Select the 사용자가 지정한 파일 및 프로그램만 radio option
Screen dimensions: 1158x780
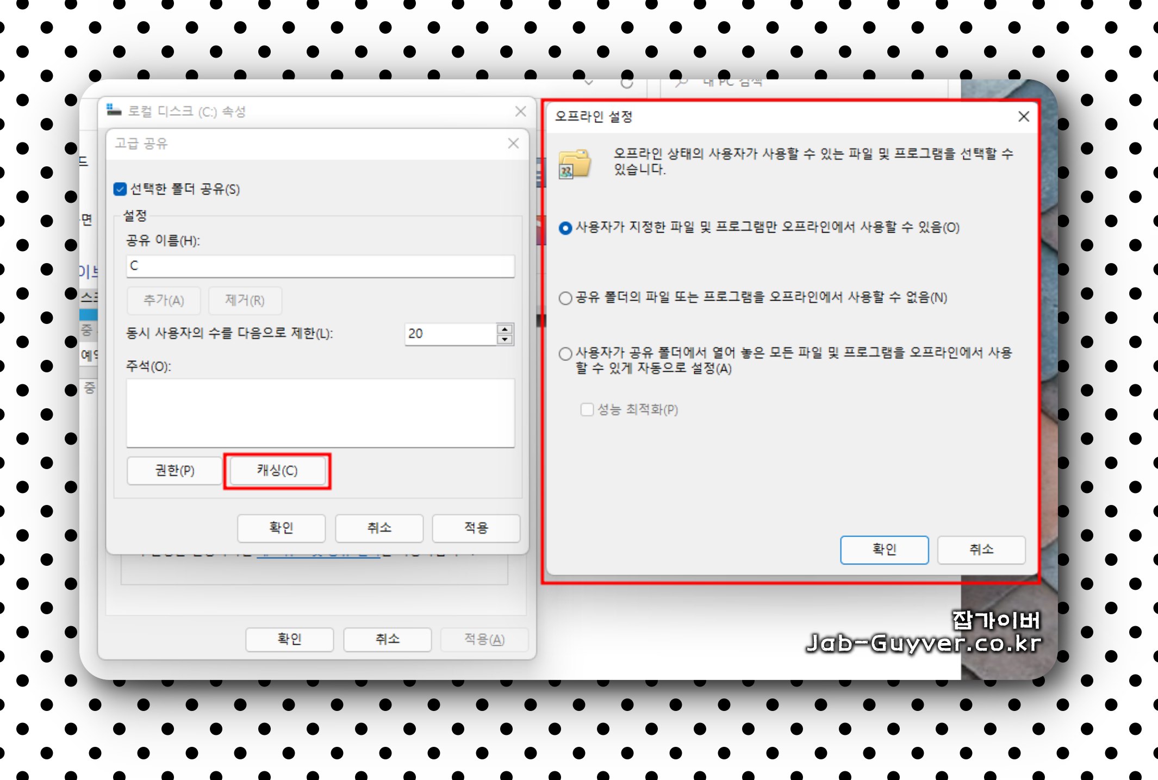click(x=565, y=228)
